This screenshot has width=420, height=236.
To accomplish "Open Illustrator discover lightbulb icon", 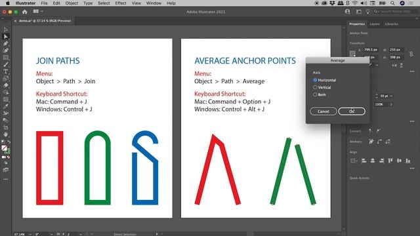I will coord(367,12).
